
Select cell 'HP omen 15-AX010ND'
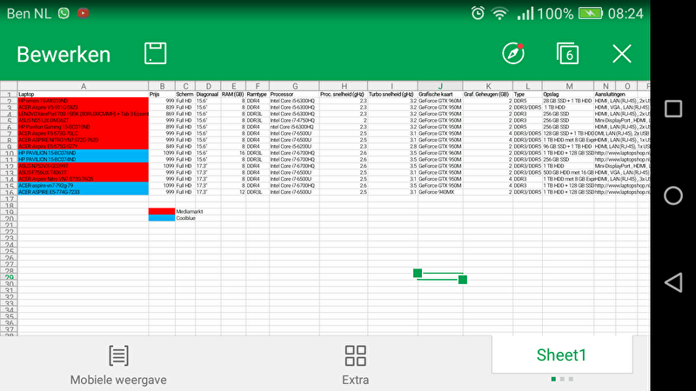point(83,101)
